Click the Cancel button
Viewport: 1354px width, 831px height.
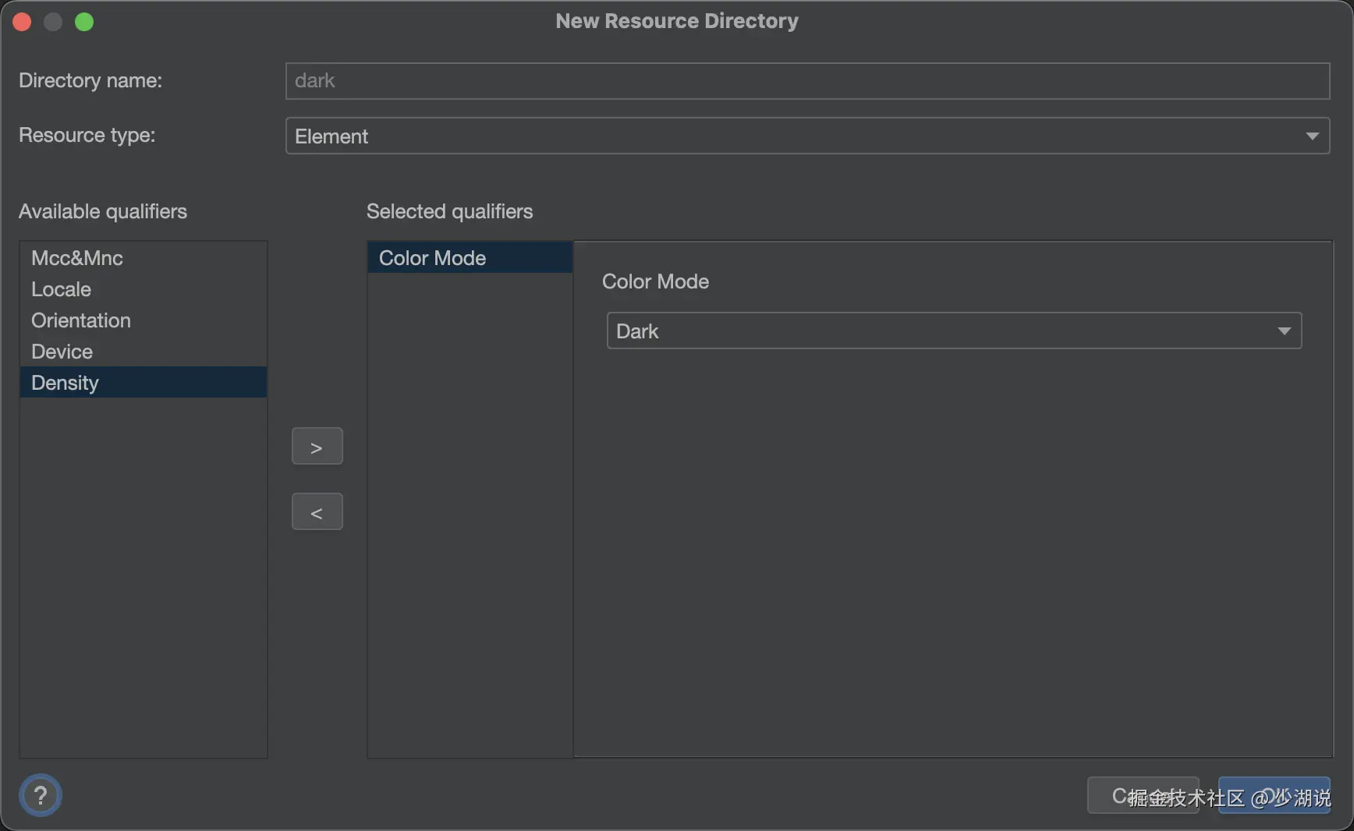[1142, 795]
